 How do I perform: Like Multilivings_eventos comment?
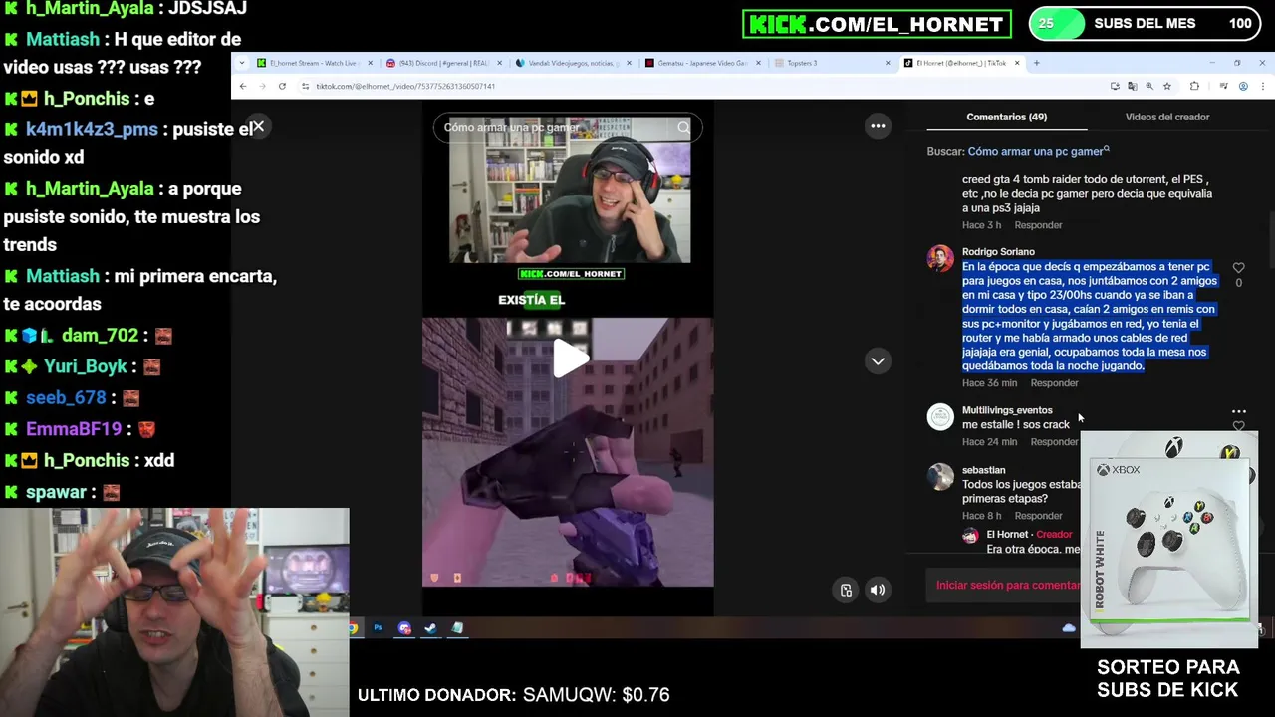(x=1238, y=426)
